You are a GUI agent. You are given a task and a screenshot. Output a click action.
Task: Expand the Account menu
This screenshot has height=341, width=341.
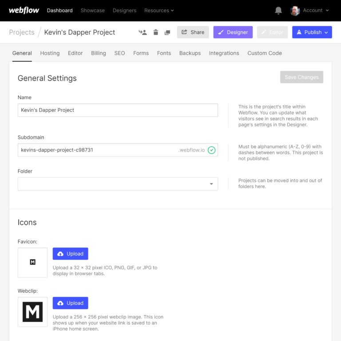click(x=316, y=10)
